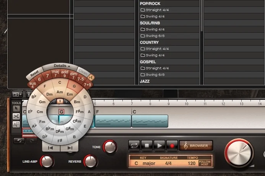Open the 4/4 Signature selector
Screen dimensions: 265x176
168,163
